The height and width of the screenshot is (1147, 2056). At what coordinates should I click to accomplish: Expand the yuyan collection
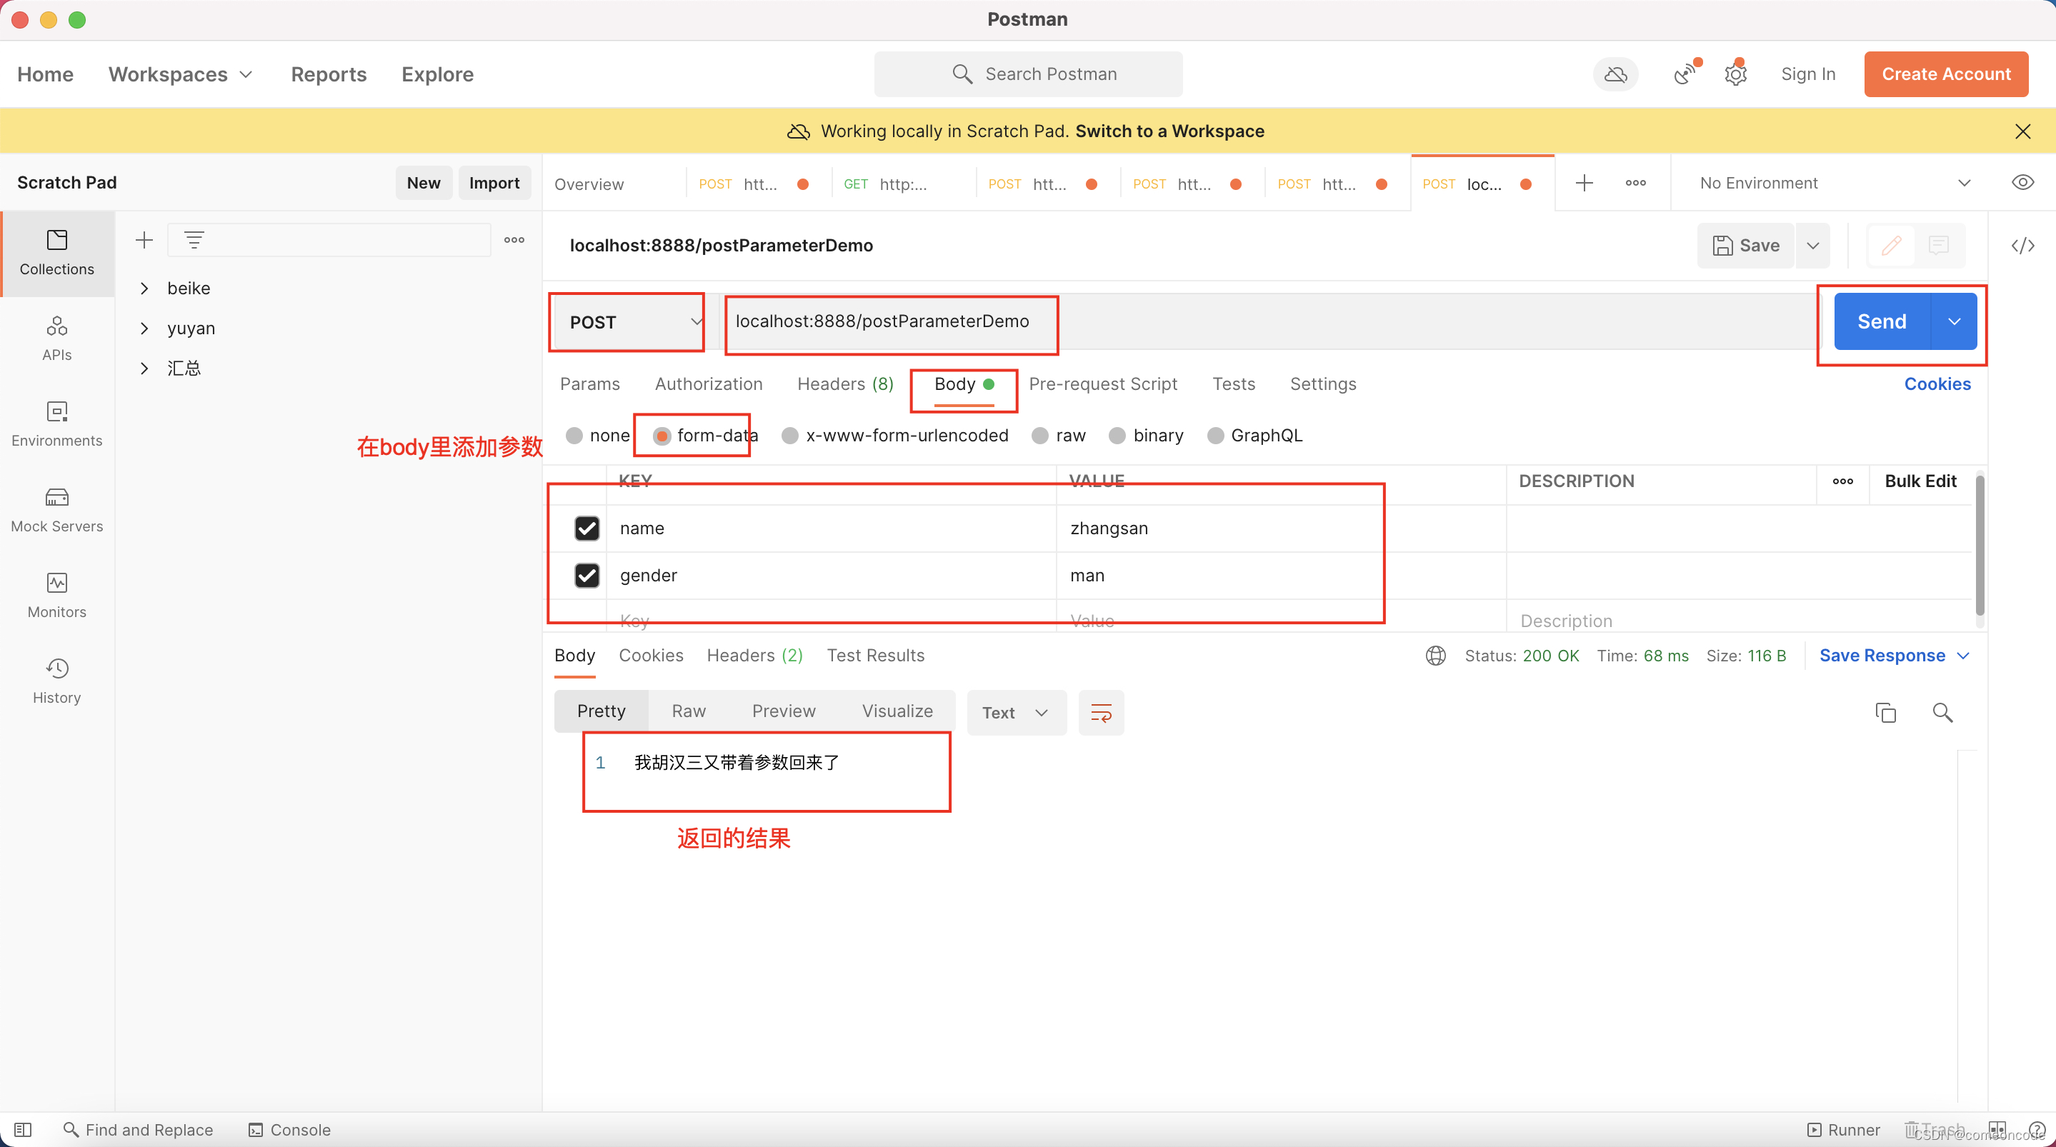click(x=144, y=328)
